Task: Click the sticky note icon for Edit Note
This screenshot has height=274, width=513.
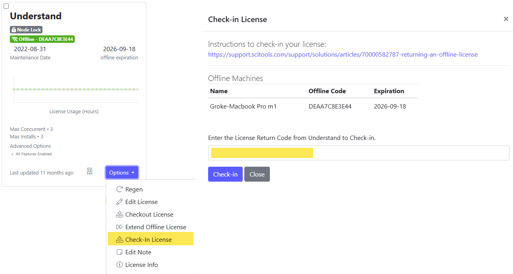Action: pos(120,252)
